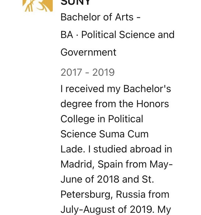Click the word "Government" in field of study
This screenshot has width=201, height=215.
88,52
